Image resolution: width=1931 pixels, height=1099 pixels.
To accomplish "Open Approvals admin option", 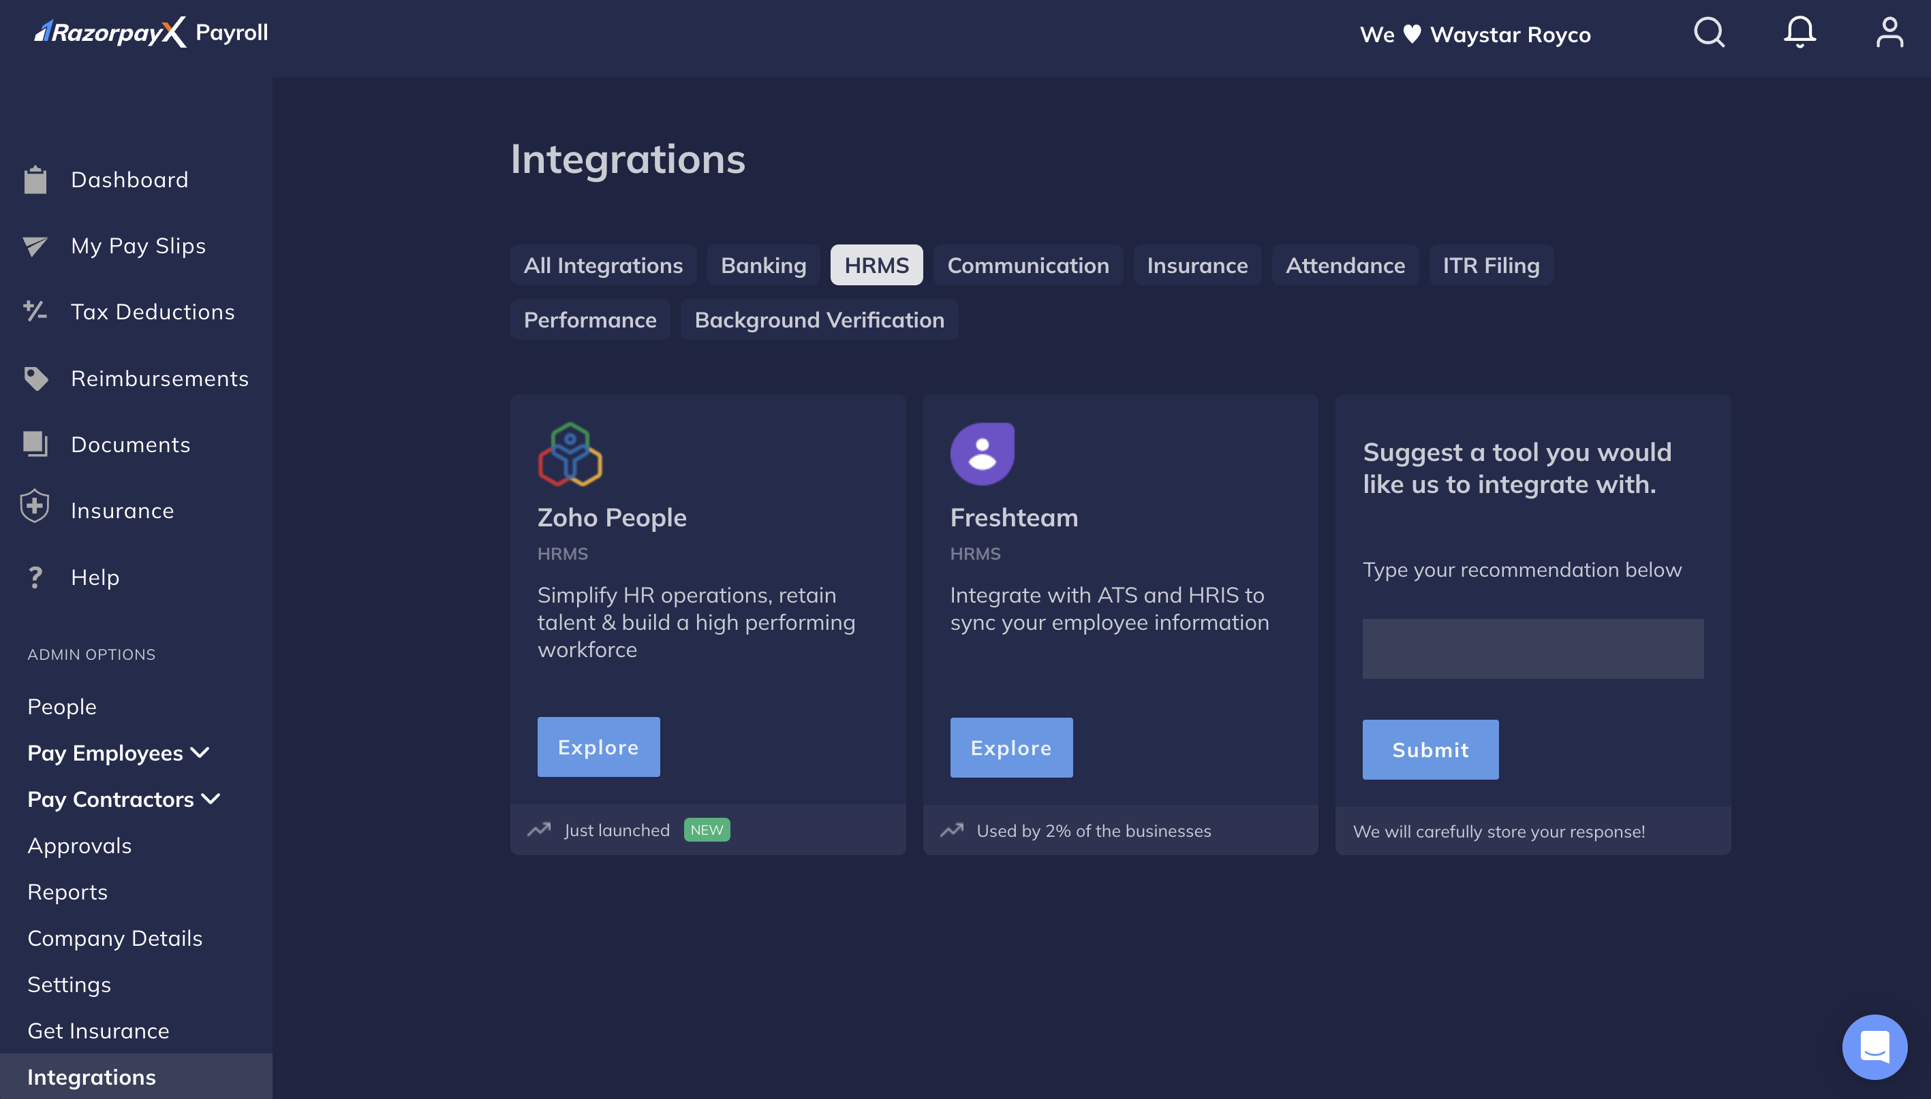I will 79,846.
